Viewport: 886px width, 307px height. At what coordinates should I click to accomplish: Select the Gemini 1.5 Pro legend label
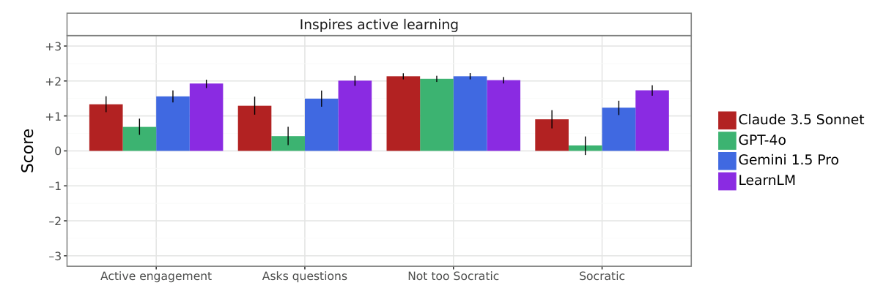789,160
